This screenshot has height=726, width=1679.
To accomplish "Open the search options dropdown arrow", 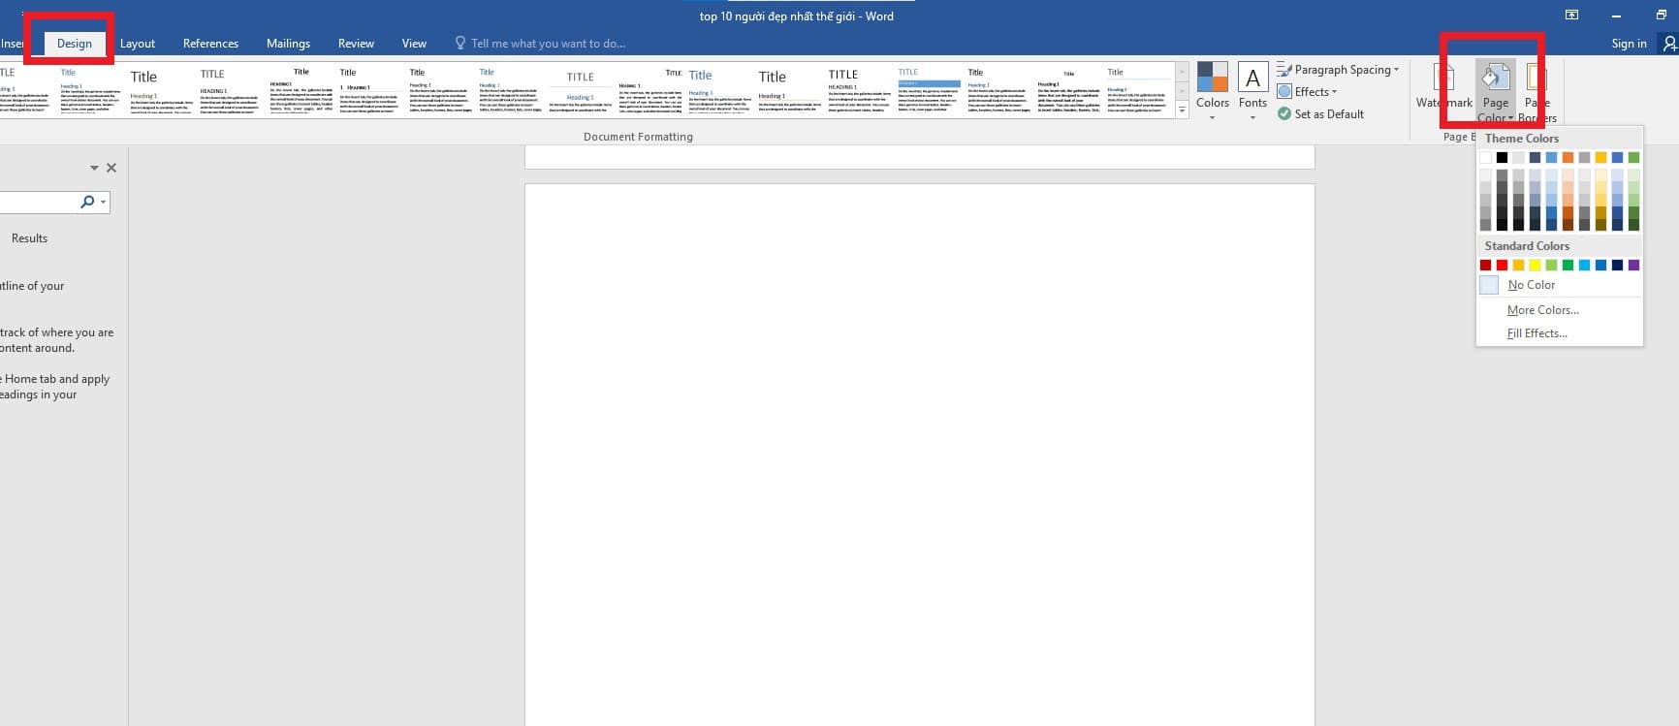I will coord(103,202).
